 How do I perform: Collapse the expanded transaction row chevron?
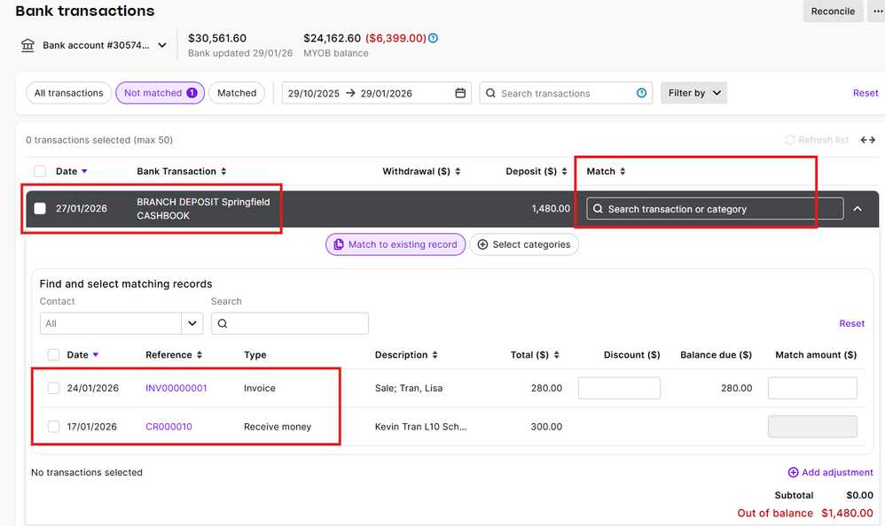[x=858, y=209]
